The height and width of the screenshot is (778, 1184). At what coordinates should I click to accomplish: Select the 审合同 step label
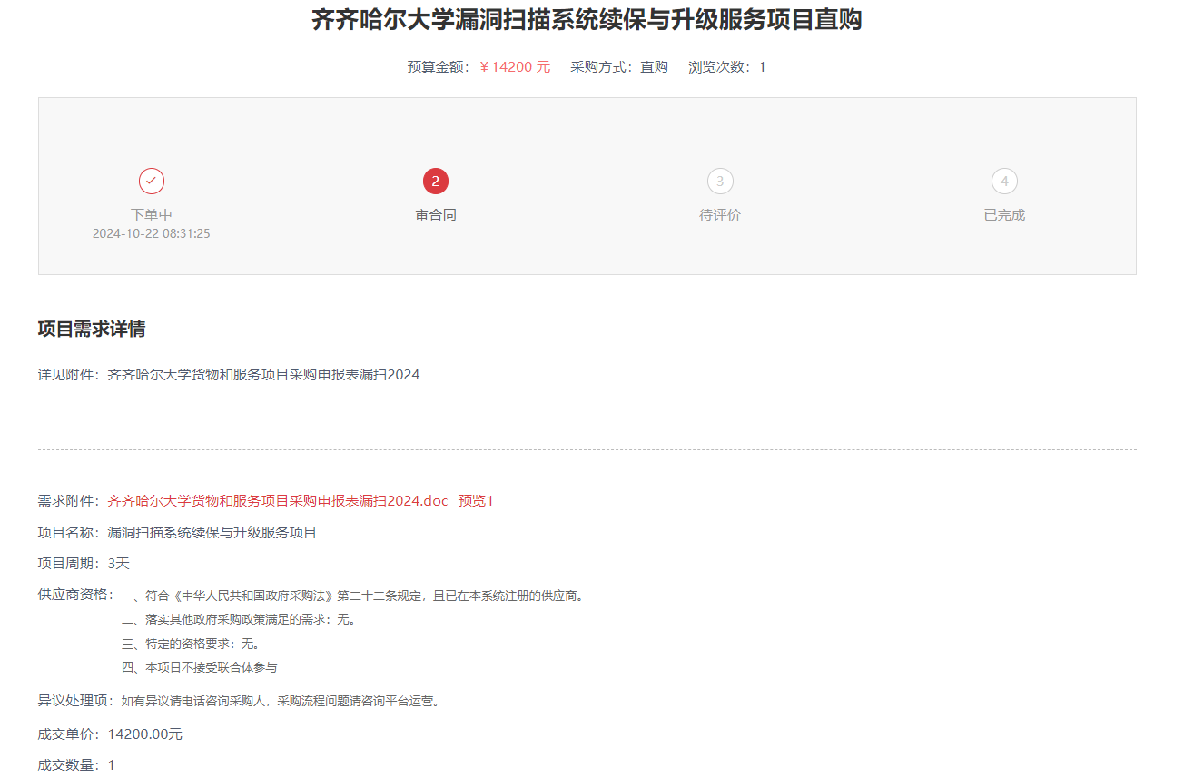tap(436, 215)
